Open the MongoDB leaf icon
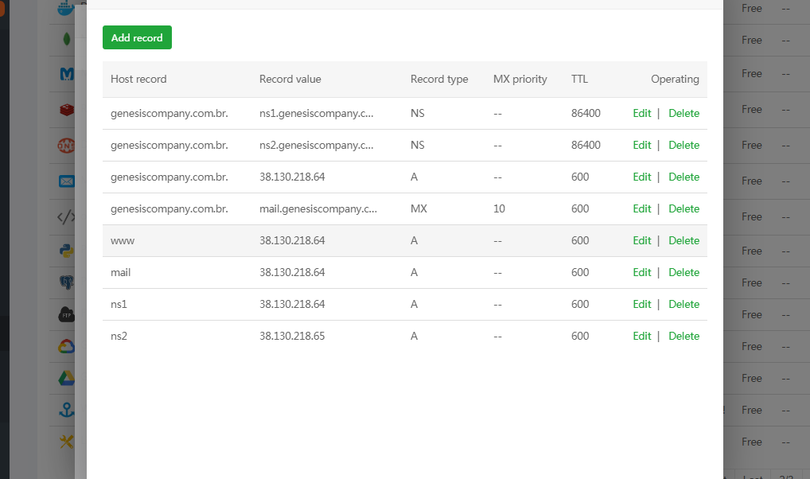Image resolution: width=810 pixels, height=479 pixels. point(67,40)
